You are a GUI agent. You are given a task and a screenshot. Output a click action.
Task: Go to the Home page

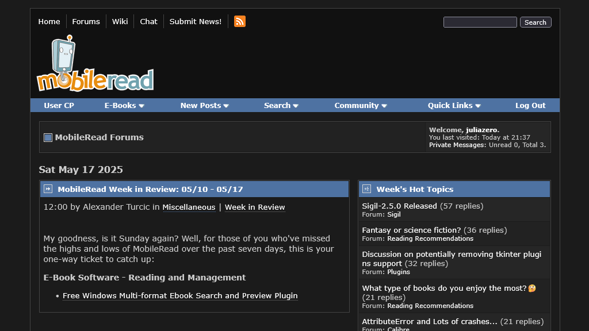pyautogui.click(x=49, y=21)
